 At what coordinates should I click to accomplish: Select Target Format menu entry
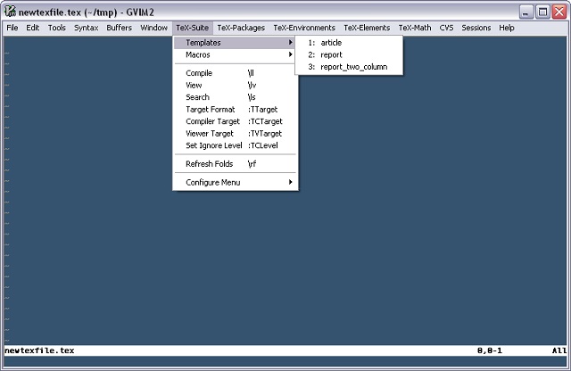236,109
